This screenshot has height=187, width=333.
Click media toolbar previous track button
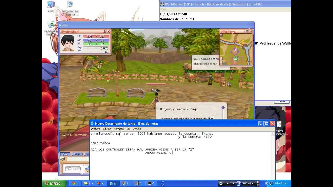(233, 183)
